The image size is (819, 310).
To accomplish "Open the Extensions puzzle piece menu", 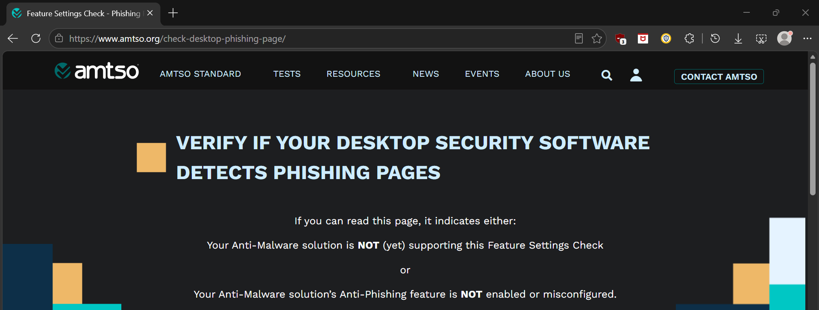I will (x=689, y=38).
